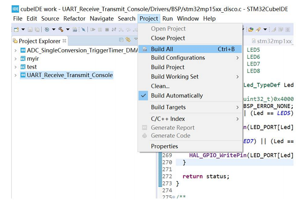The width and height of the screenshot is (305, 204).
Task: Click the New file toolbar icon
Action: (17, 29)
